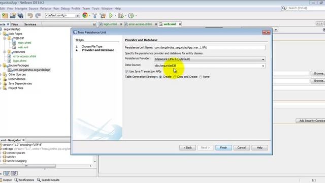
Task: Close the login.xhtml editor tab
Action: 121,24
